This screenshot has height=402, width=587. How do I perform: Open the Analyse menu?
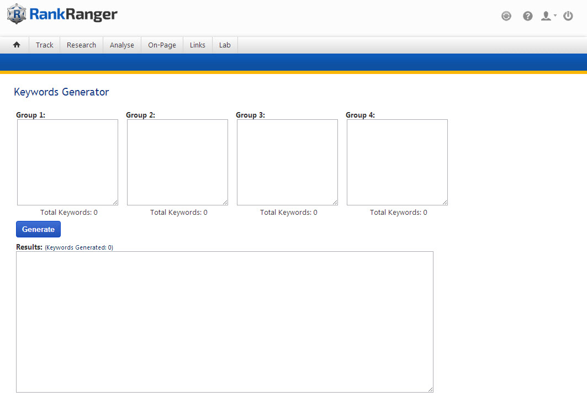121,45
